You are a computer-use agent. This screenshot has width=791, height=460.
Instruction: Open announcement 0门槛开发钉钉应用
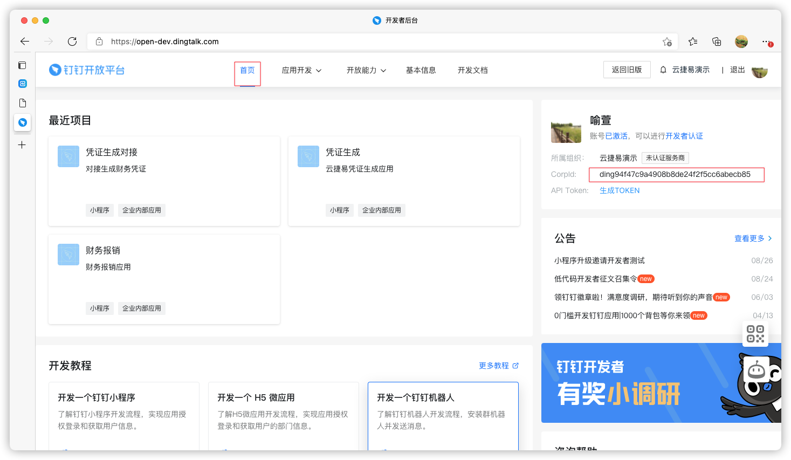pos(622,315)
